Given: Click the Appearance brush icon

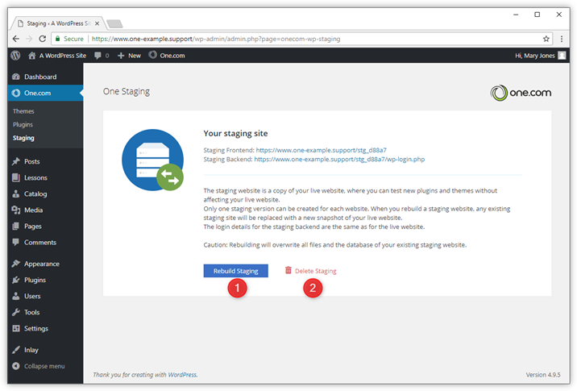Looking at the screenshot, I should pyautogui.click(x=16, y=264).
